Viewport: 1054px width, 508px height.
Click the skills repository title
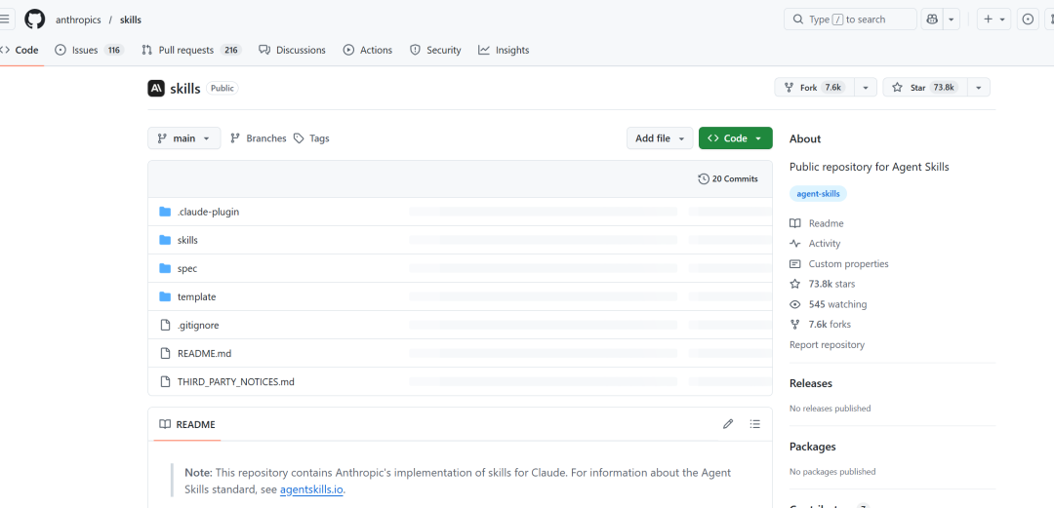pyautogui.click(x=185, y=88)
